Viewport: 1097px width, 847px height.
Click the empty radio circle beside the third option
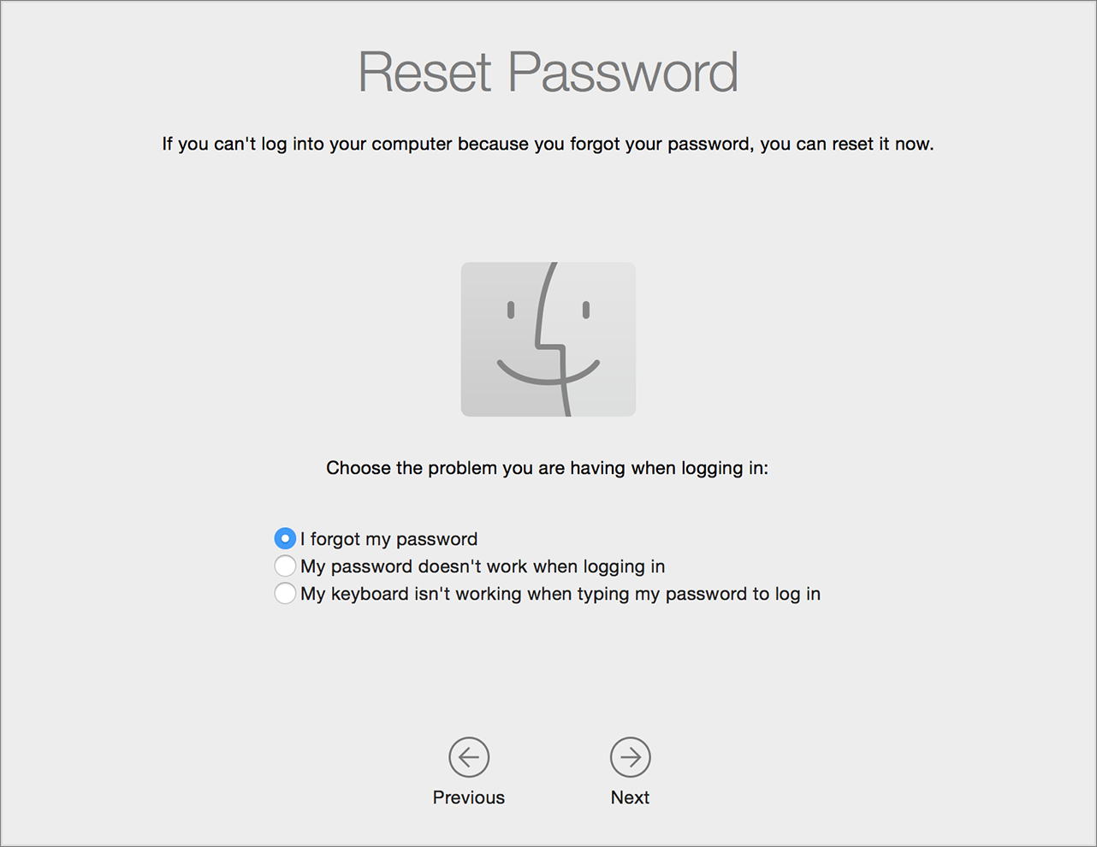(x=285, y=593)
